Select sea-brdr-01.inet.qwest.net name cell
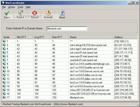 (x=83, y=60)
